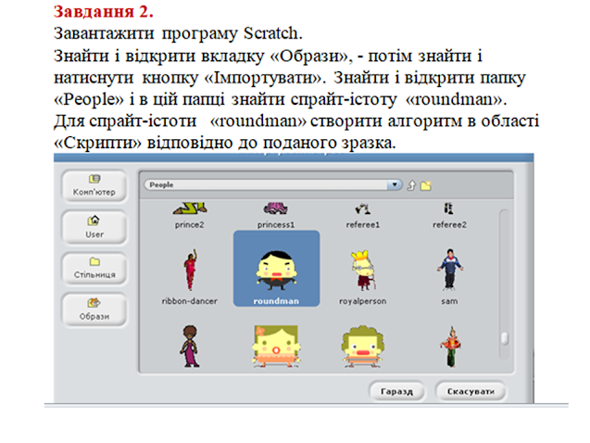Go up one folder level icon

411,185
